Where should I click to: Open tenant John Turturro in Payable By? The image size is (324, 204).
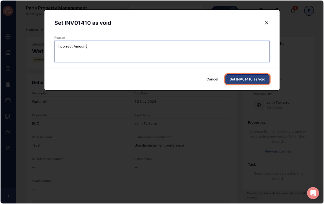[x=278, y=103]
